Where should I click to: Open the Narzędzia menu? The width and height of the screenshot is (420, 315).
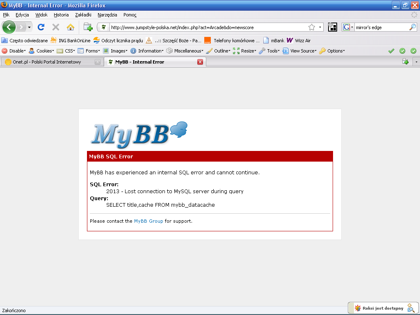[107, 15]
